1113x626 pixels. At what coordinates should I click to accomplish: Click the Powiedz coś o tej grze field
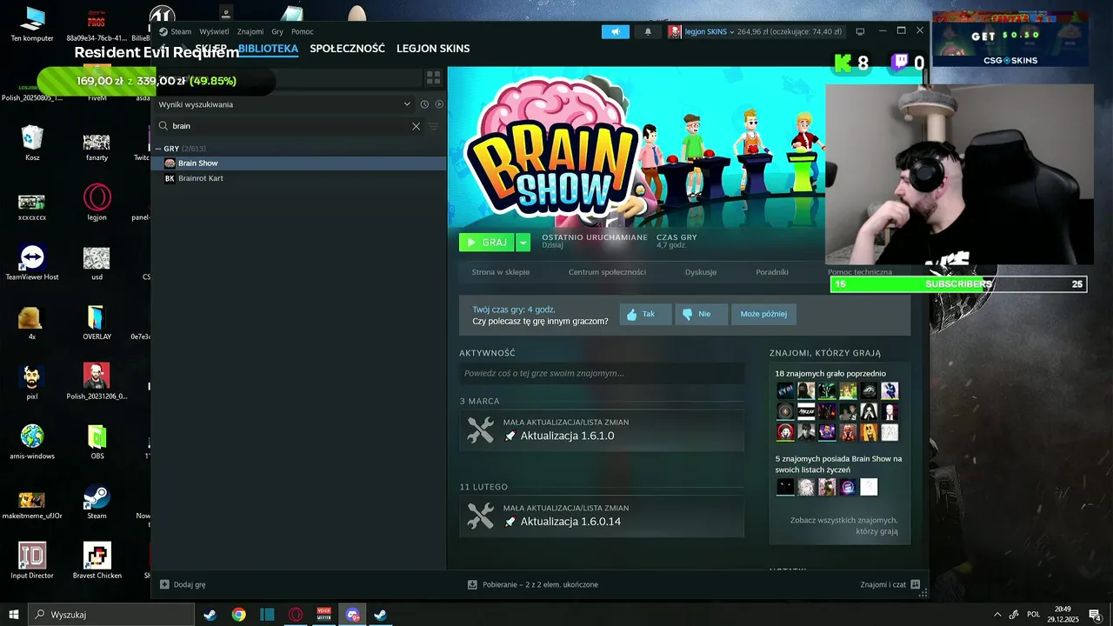tap(602, 373)
